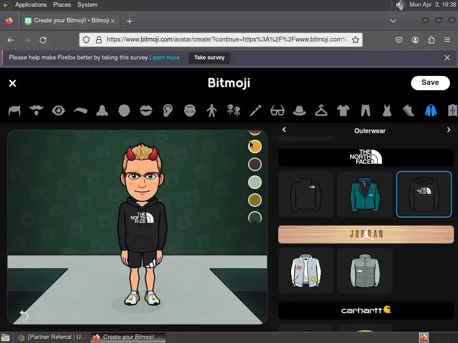Dismiss the Firefox survey notification bar

click(447, 58)
